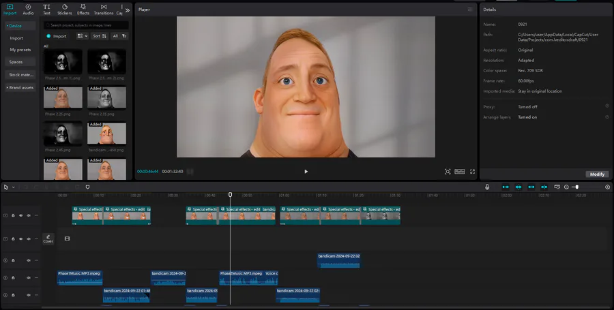614x310 pixels.
Task: Open the Player panel menu icon
Action: click(470, 10)
